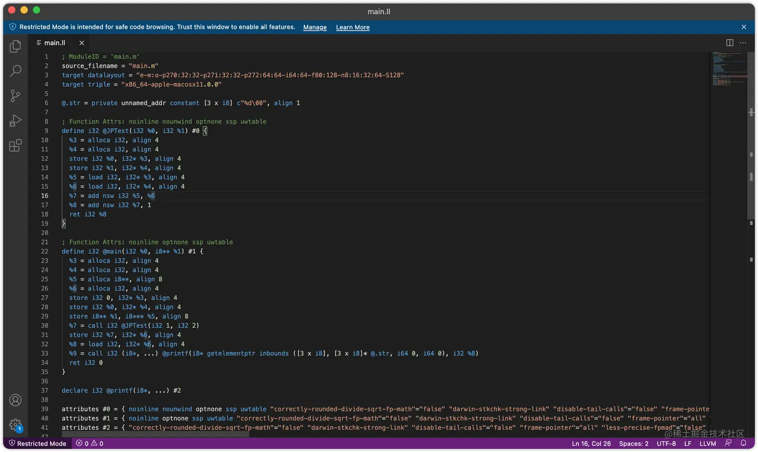Click the code minimap preview

pyautogui.click(x=729, y=69)
